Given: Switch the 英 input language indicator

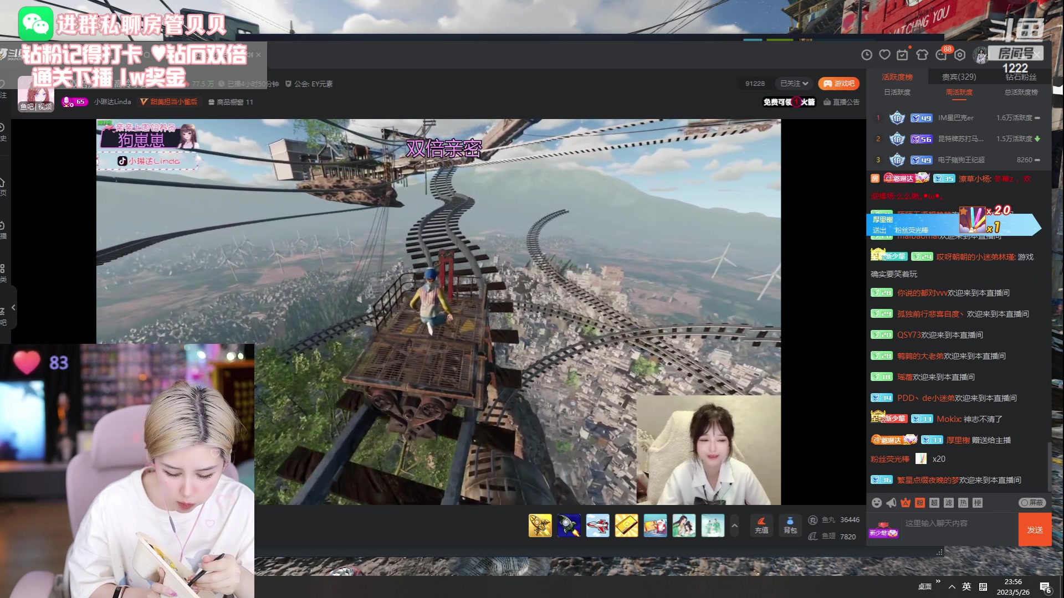Looking at the screenshot, I should point(966,587).
